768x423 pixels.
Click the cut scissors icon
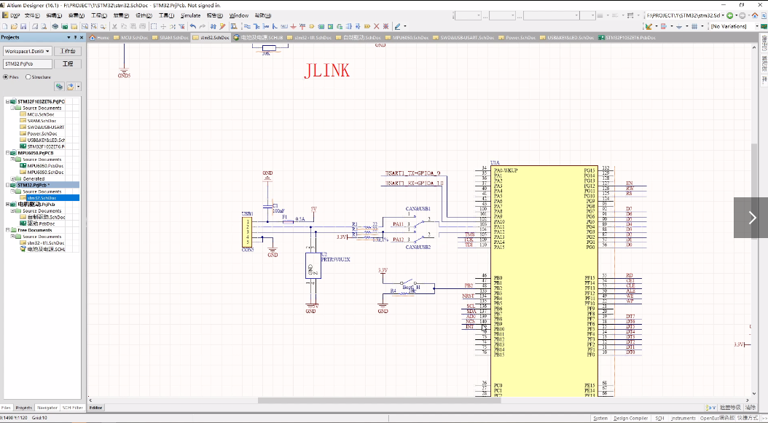(x=115, y=26)
